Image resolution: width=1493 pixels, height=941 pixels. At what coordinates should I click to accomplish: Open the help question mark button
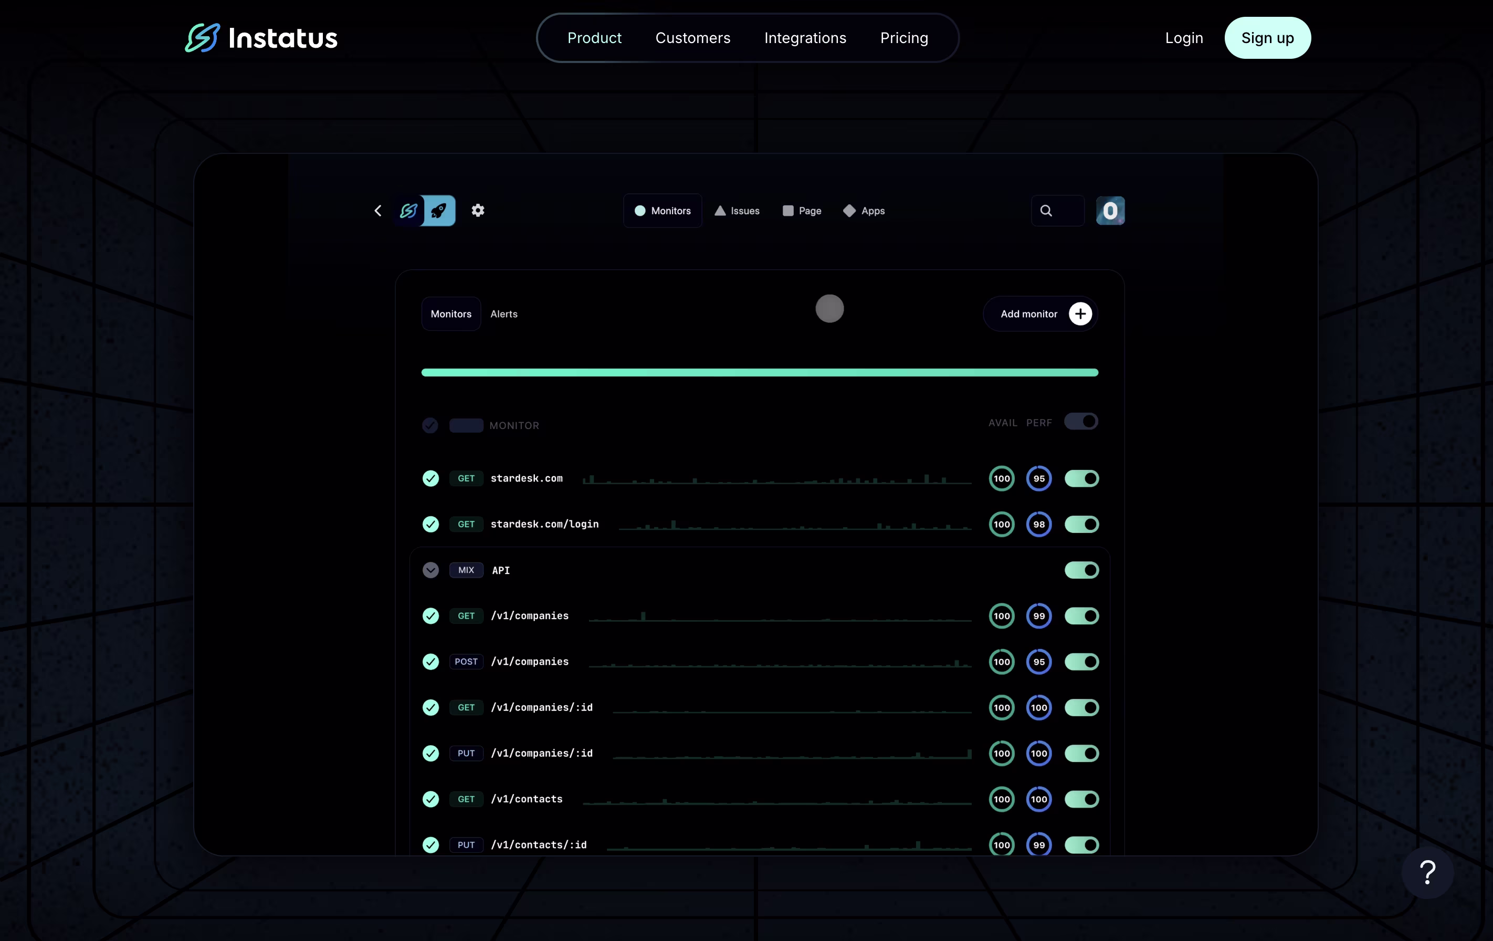click(x=1427, y=873)
